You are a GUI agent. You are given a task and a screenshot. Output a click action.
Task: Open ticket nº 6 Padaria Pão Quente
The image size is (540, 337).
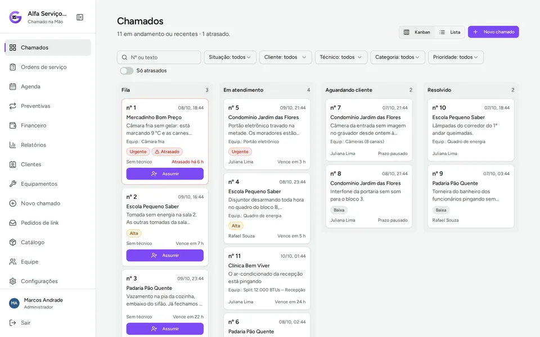[267, 325]
